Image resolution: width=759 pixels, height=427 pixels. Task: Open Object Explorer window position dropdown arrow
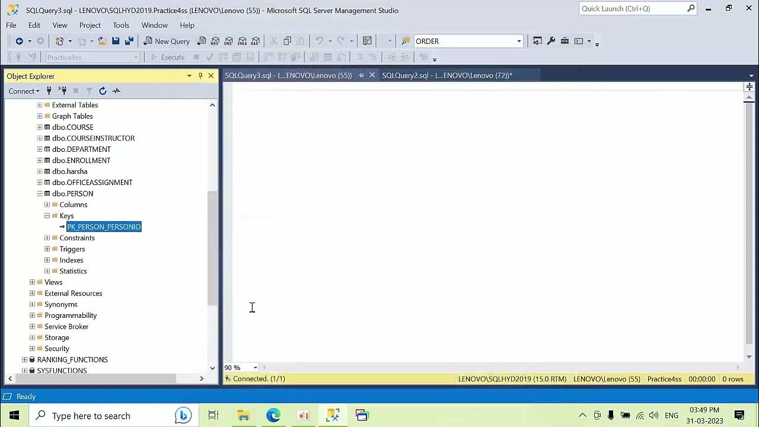[189, 75]
